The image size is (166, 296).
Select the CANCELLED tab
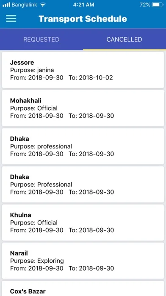[124, 39]
